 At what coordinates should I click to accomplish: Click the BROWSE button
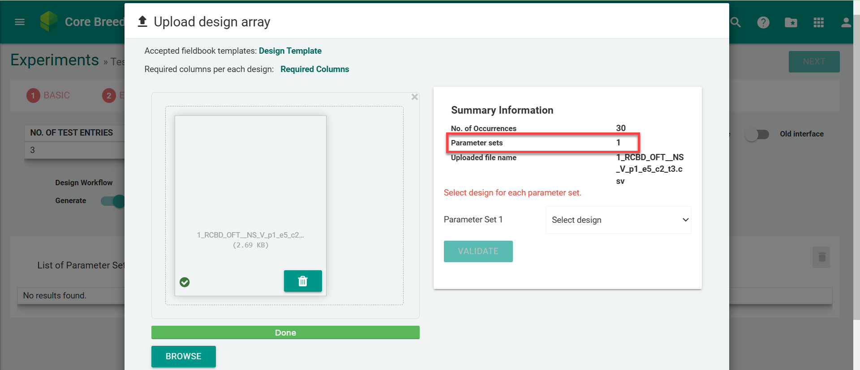pos(183,357)
